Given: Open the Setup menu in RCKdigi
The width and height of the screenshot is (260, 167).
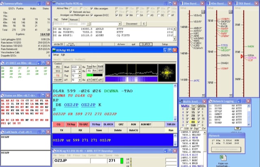Looking at the screenshot, I should (56, 54).
